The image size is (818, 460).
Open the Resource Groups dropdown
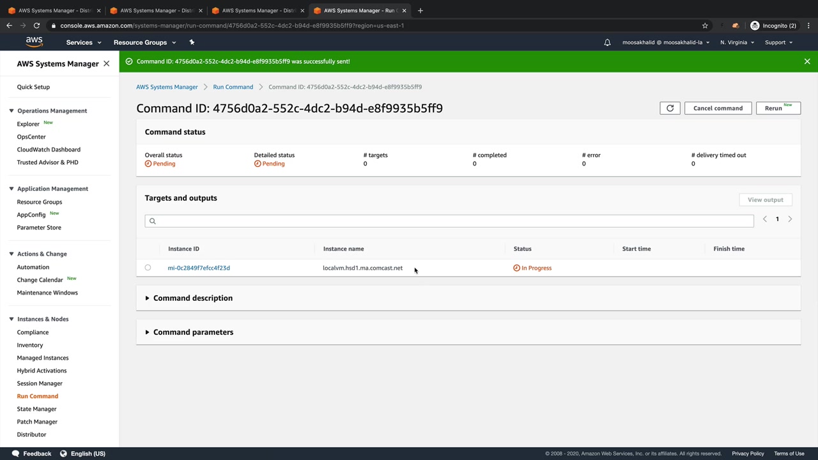click(x=144, y=42)
